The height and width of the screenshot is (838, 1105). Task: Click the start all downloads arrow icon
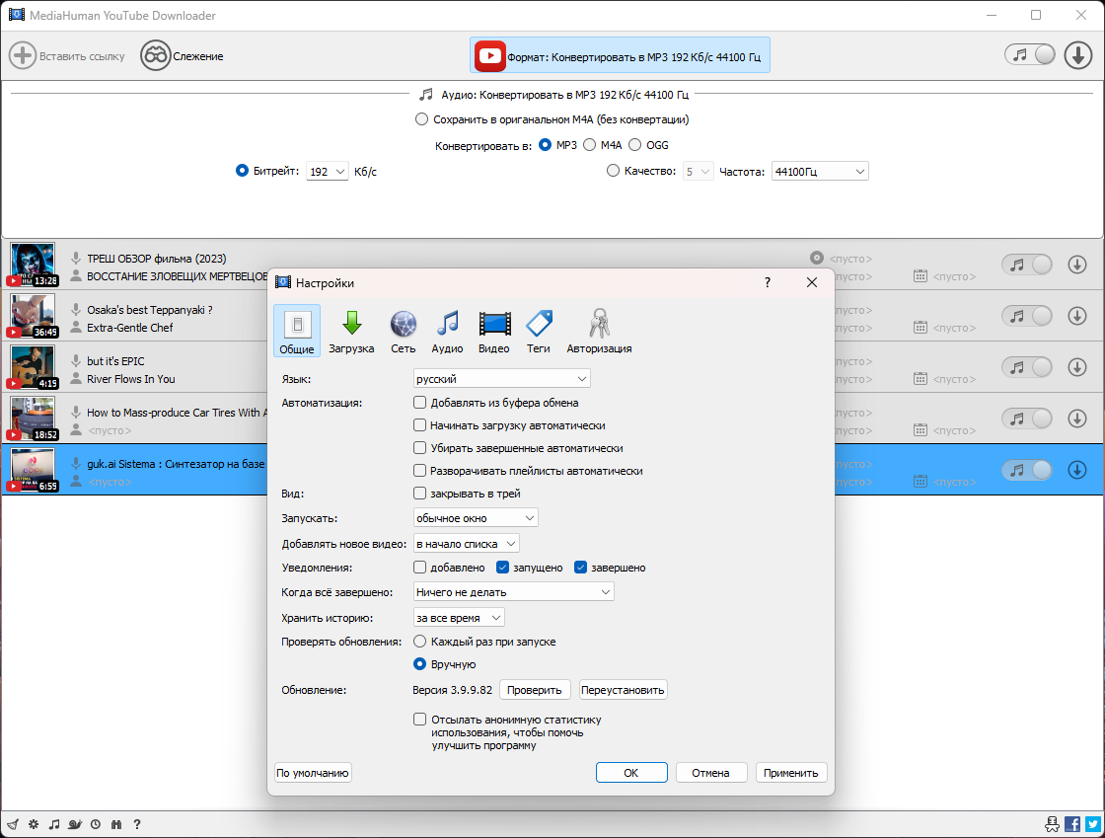(x=1078, y=55)
